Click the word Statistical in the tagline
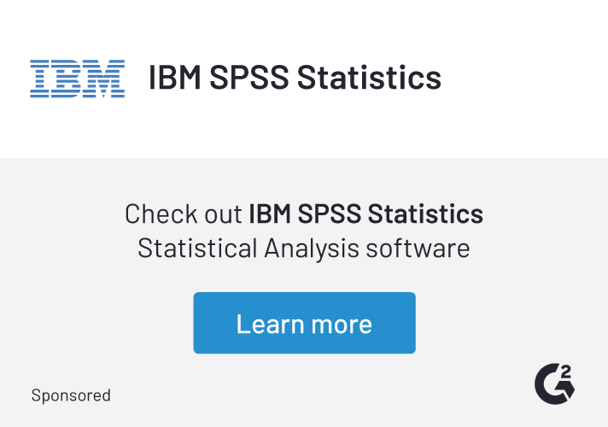Screen dimensions: 608x427 pyautogui.click(x=197, y=249)
